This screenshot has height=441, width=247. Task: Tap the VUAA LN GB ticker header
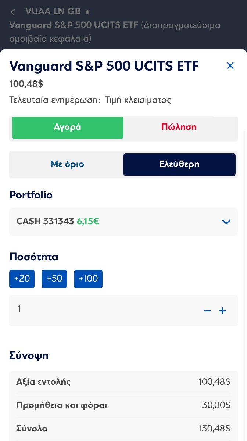point(53,11)
